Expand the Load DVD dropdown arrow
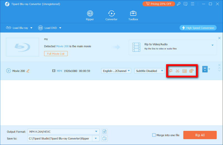Viewport: 223px width, 145px height. (60, 28)
